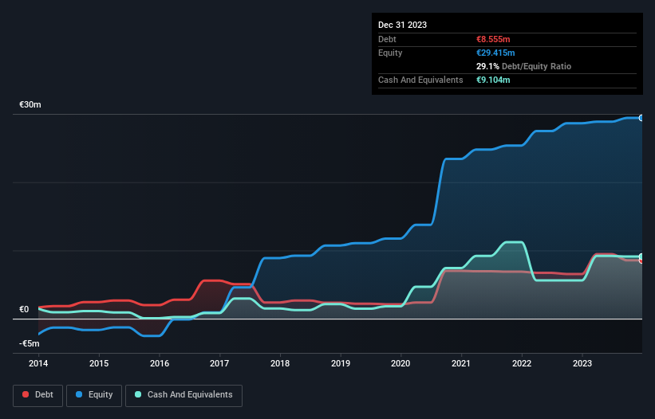Click the €9.104m cash value

[x=493, y=80]
